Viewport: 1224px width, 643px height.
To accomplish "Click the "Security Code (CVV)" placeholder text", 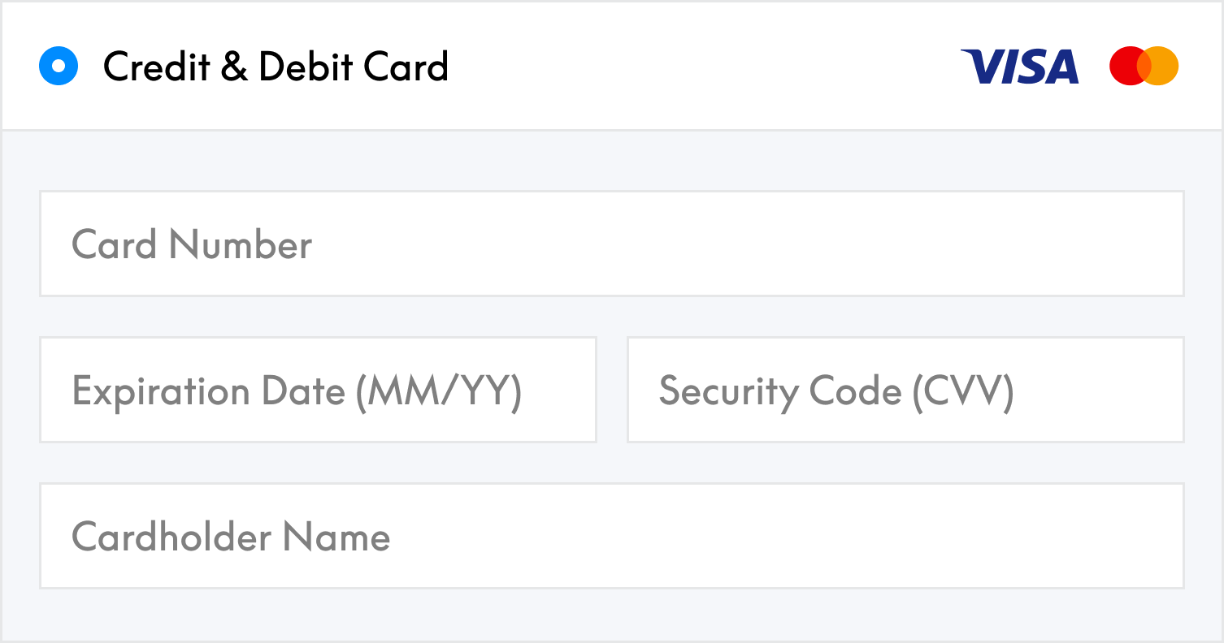I will tap(836, 391).
